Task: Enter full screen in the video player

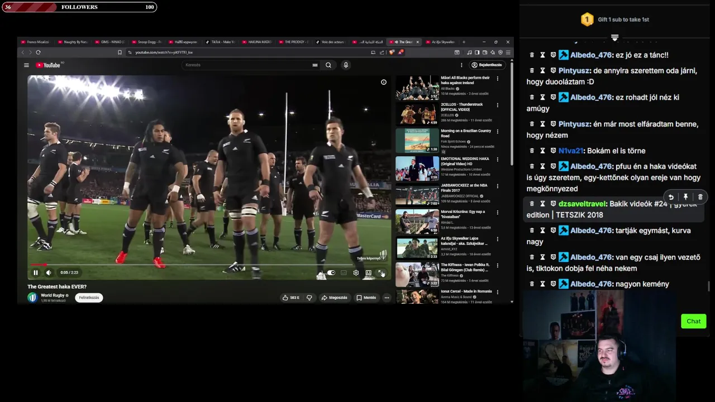Action: coord(381,272)
